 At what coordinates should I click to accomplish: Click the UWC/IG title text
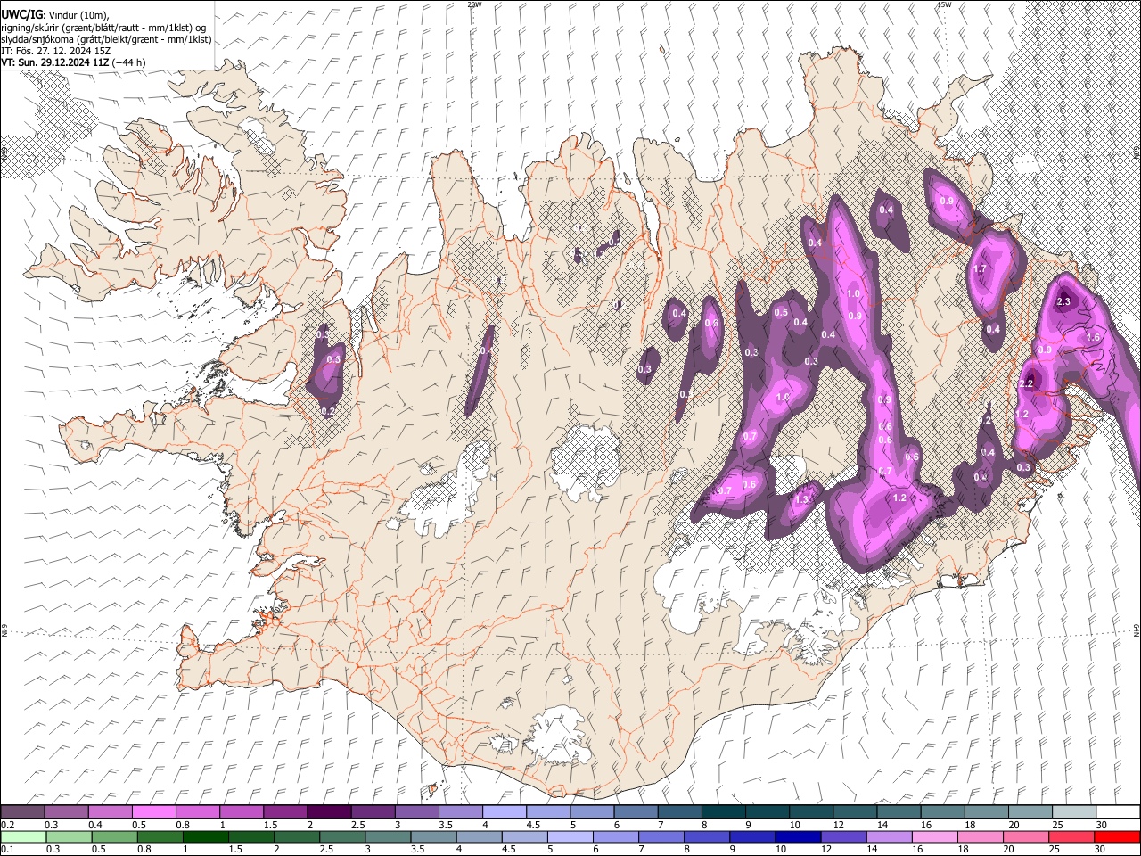pyautogui.click(x=21, y=15)
